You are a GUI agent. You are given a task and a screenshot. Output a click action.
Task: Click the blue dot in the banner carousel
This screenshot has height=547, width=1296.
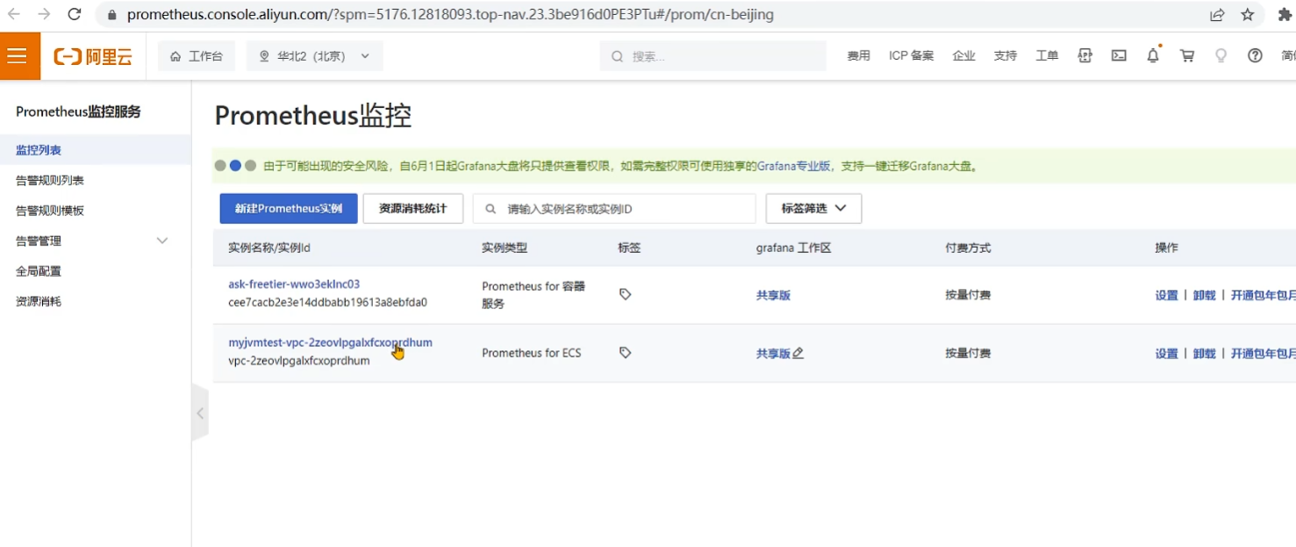coord(235,165)
